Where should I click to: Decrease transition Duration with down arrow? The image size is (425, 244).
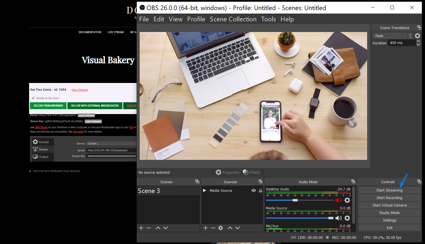(418, 45)
